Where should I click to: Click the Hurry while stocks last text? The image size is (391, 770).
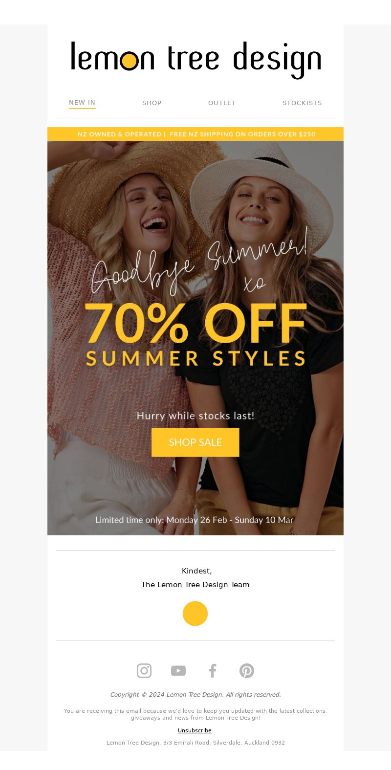coord(195,416)
